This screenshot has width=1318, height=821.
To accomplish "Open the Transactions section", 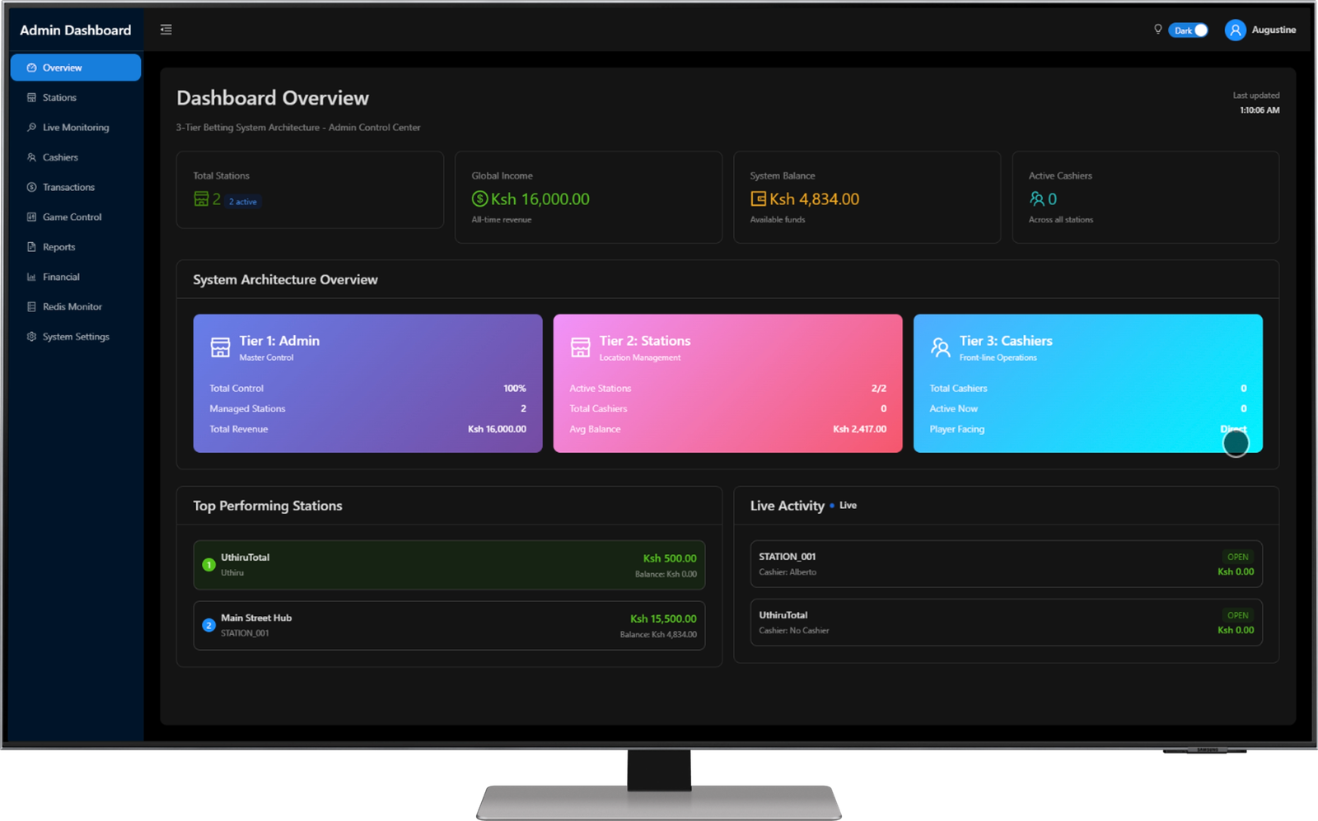I will click(x=31, y=187).
